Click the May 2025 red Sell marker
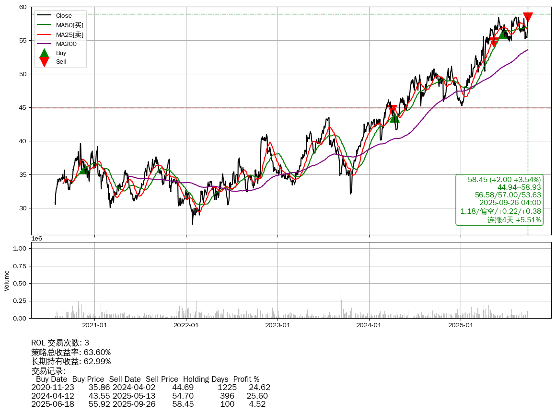 [494, 42]
